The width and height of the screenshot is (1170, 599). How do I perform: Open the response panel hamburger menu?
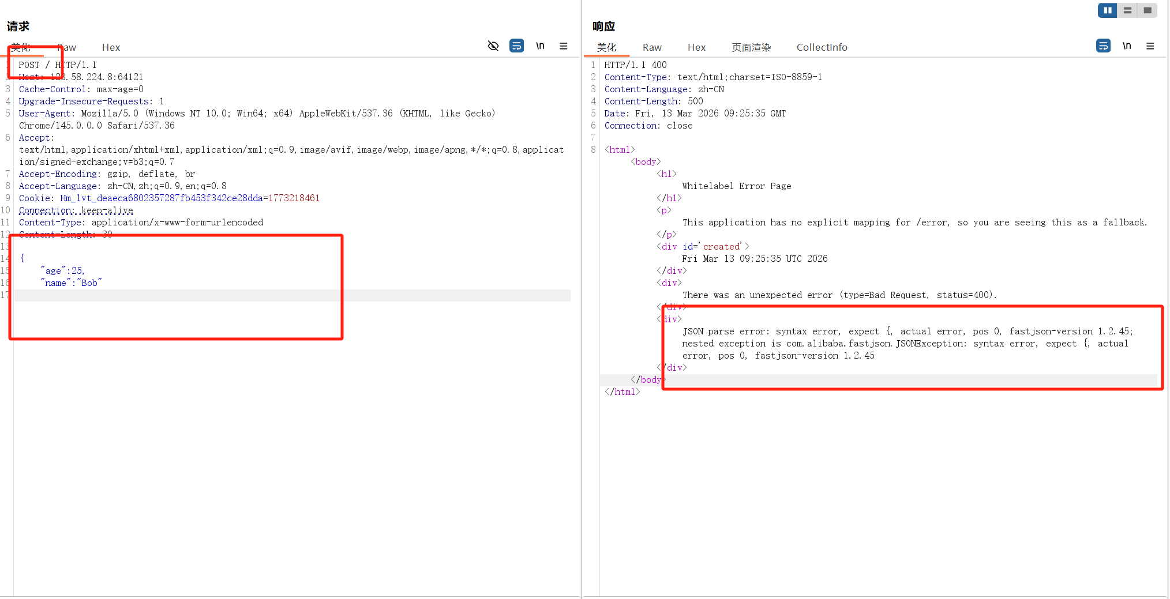(x=1150, y=46)
